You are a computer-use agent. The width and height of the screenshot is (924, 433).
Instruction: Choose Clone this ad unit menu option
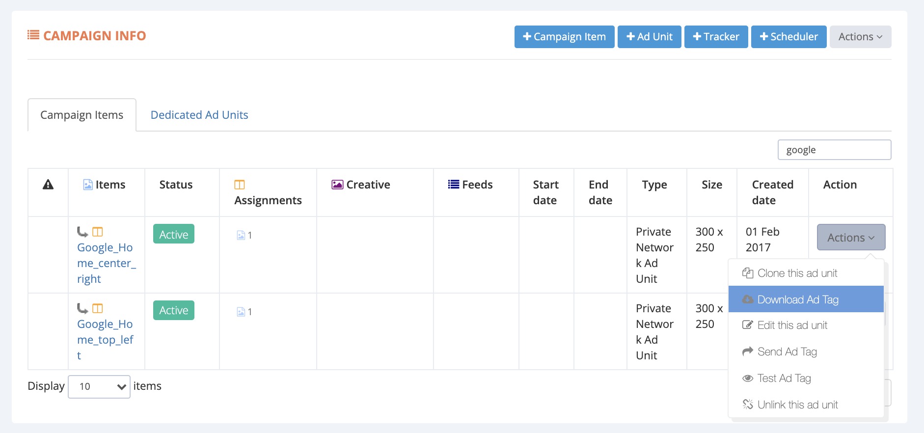(x=797, y=273)
